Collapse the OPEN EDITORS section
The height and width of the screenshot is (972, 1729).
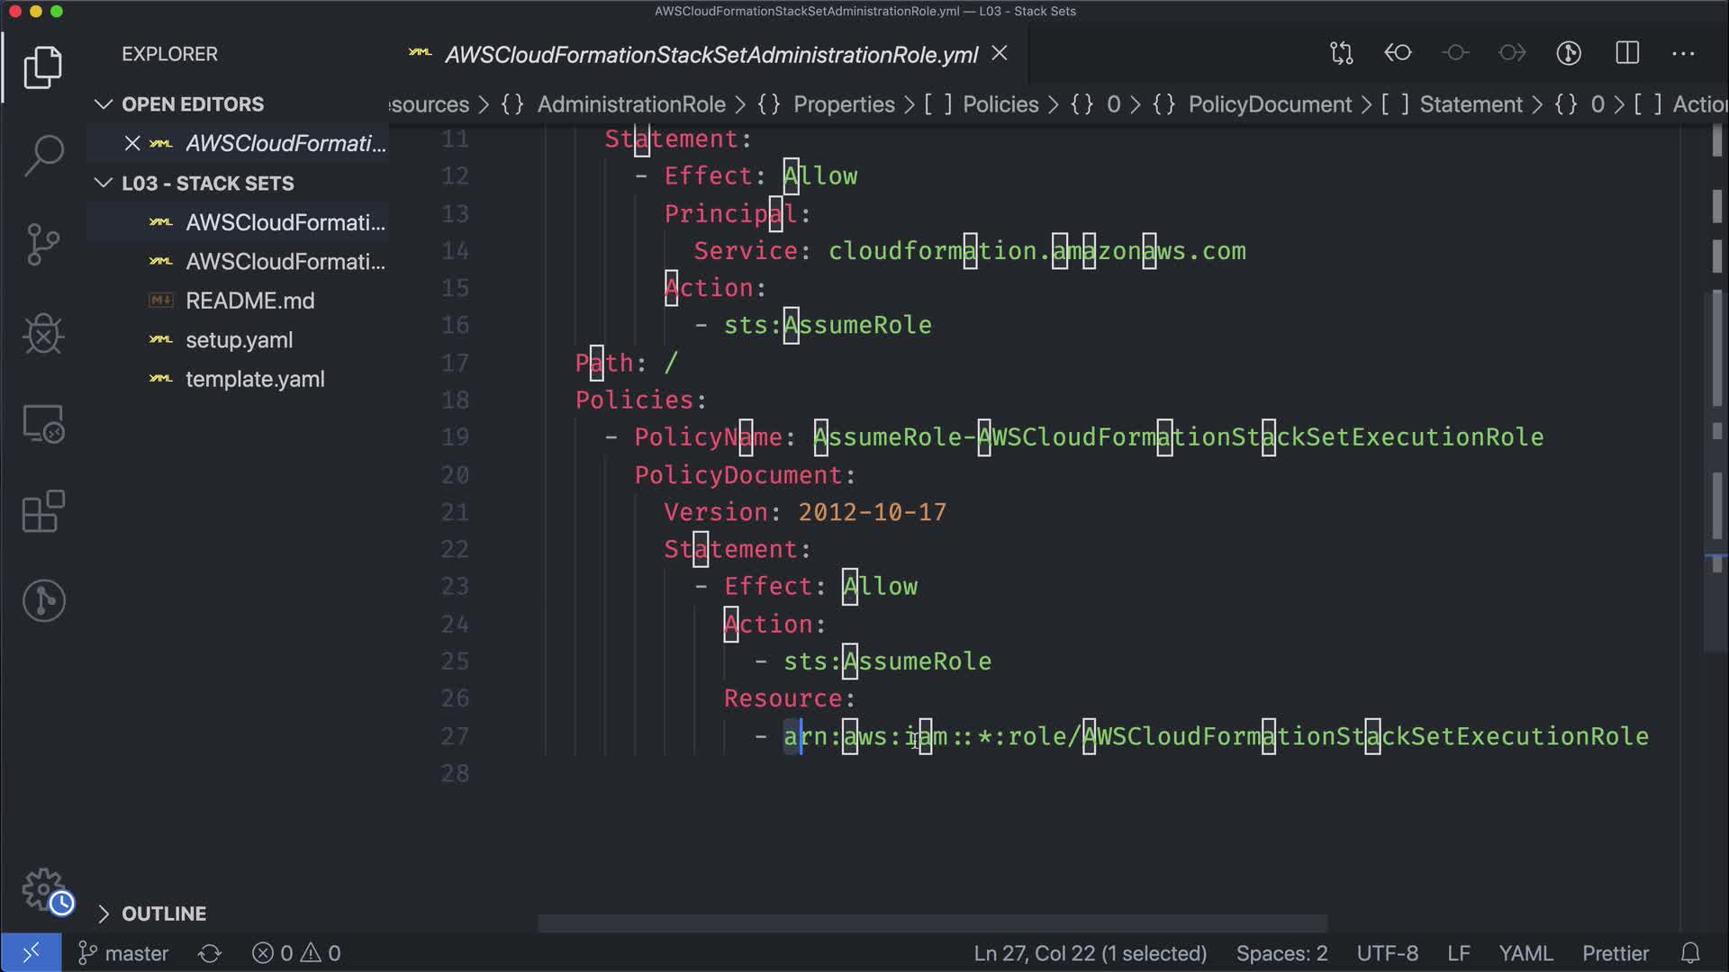(x=104, y=104)
